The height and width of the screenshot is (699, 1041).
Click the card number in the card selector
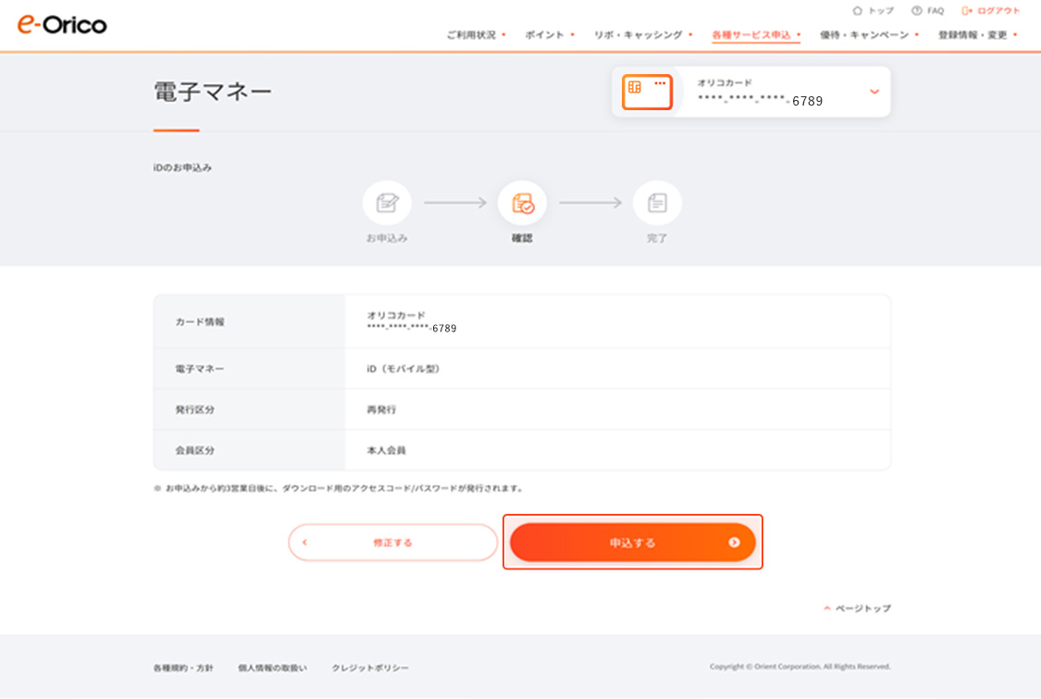pyautogui.click(x=761, y=101)
